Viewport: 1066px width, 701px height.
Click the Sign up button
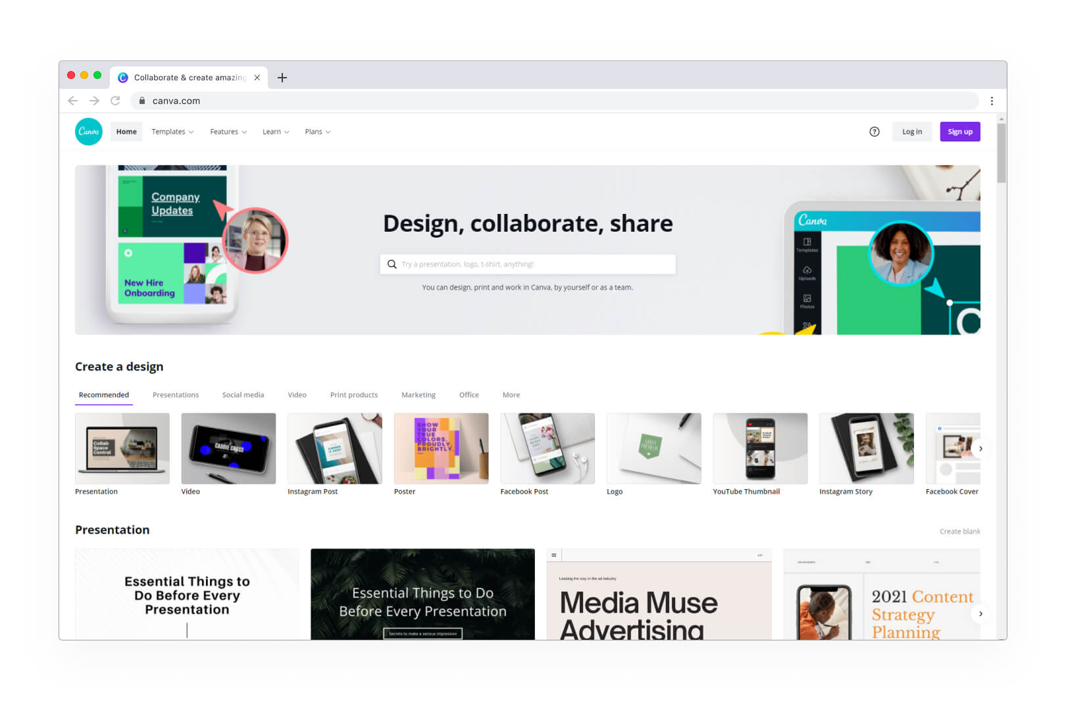tap(960, 132)
